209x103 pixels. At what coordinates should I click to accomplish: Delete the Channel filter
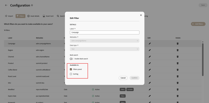pos(178,57)
